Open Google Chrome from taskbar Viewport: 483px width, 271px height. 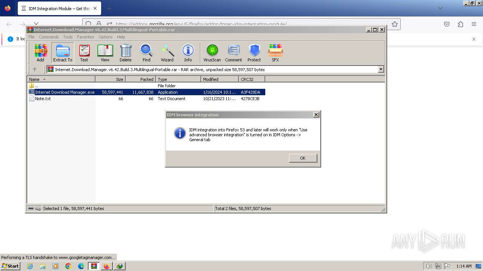(x=68, y=266)
